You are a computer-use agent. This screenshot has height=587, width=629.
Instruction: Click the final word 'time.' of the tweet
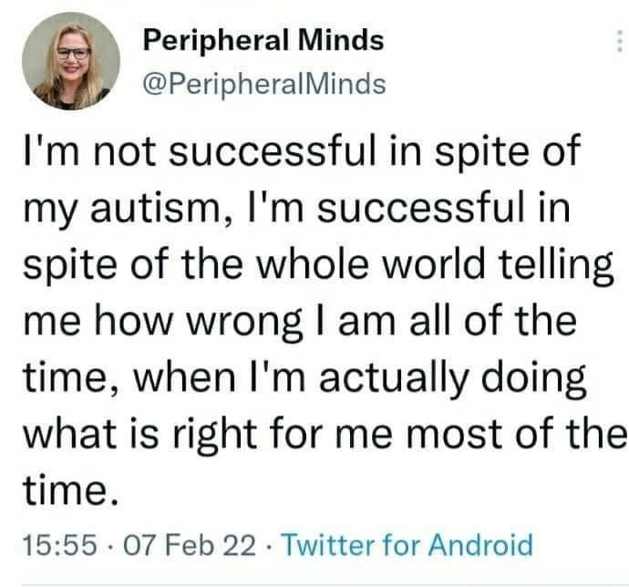click(x=71, y=490)
